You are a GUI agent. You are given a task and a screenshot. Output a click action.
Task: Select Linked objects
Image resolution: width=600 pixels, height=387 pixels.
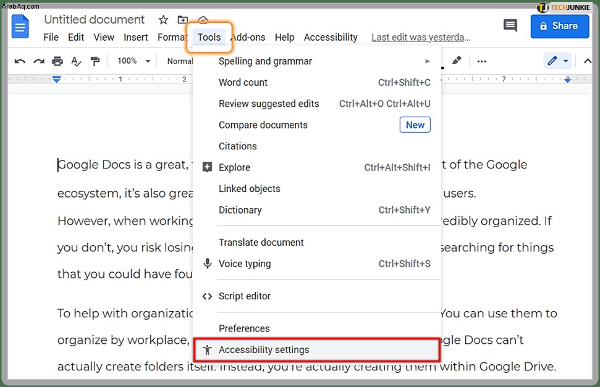click(317, 188)
